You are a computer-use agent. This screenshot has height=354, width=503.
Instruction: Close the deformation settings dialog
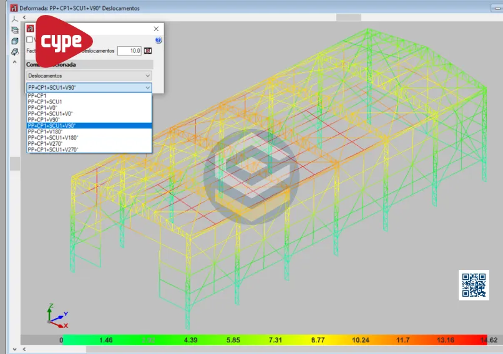point(156,29)
